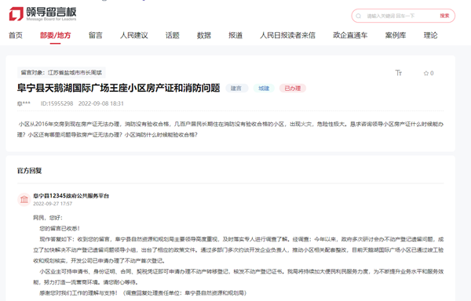
Task: Click the red 已办理 status tag
Action: tap(293, 89)
